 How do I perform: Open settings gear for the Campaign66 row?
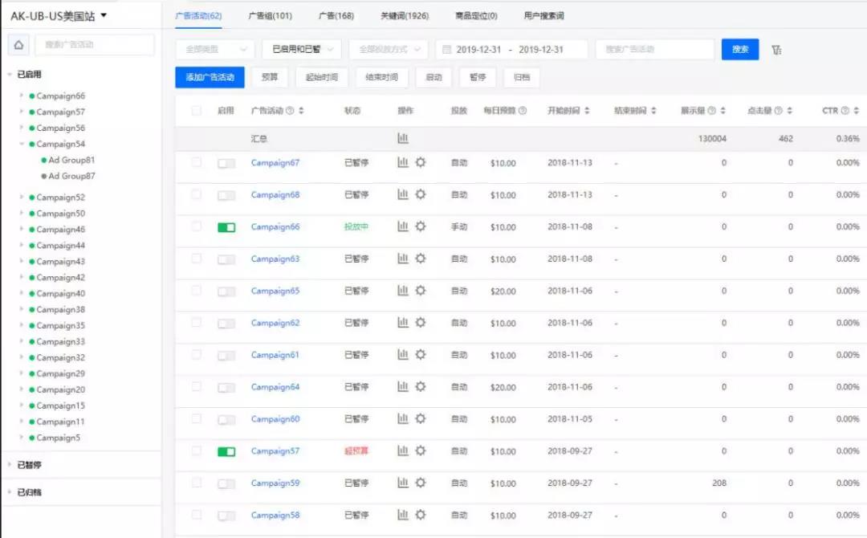421,226
